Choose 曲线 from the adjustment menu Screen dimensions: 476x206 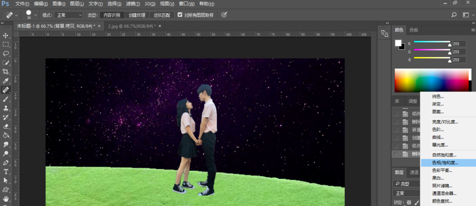click(x=438, y=137)
